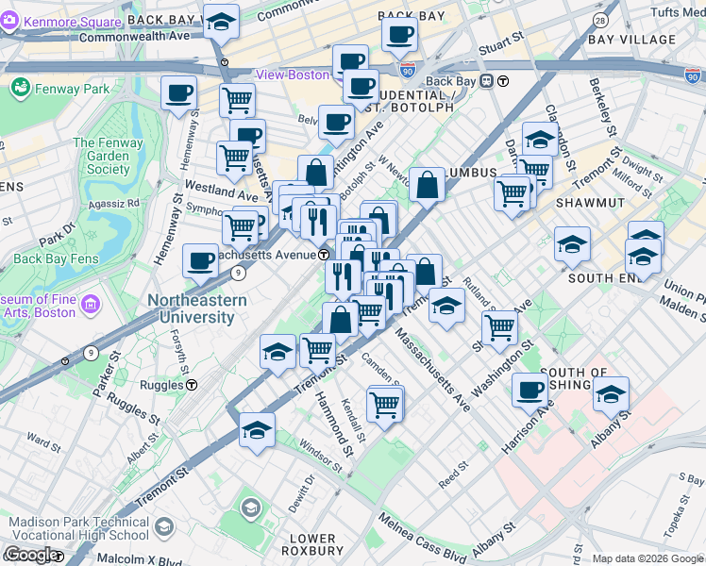Click the LOWER ROXBURY neighborhood label
The image size is (706, 566).
(312, 544)
